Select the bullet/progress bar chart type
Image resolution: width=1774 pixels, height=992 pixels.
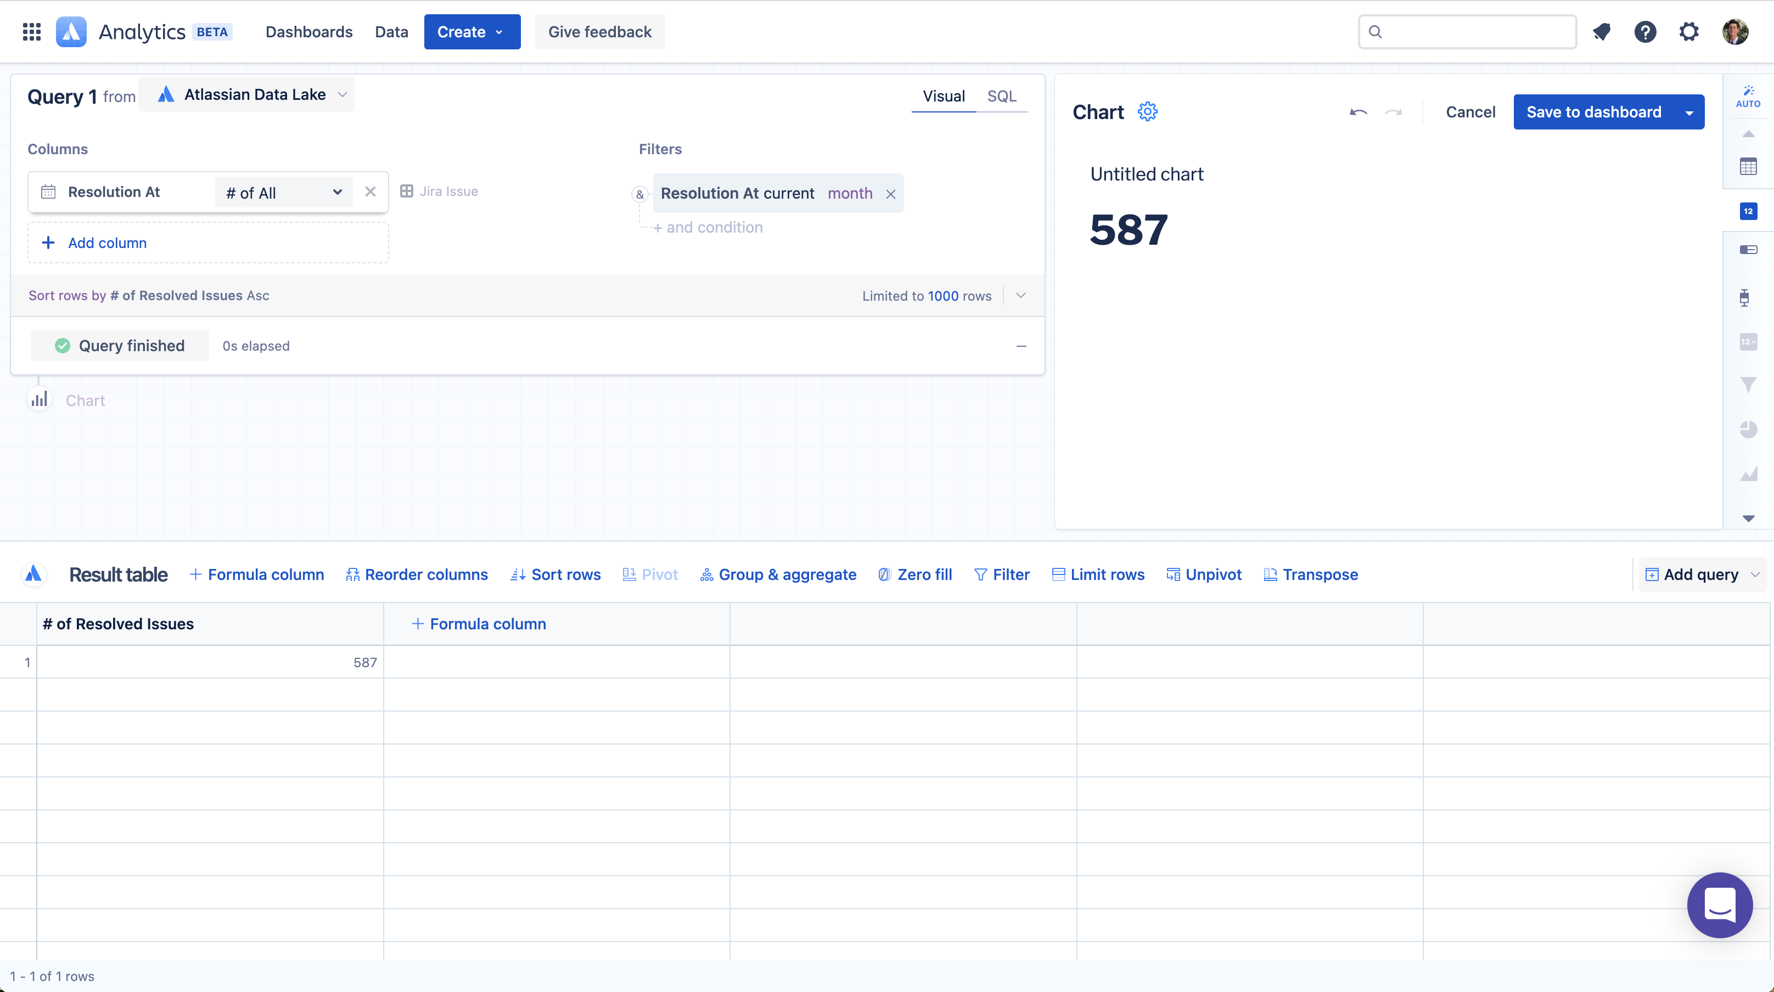(1748, 250)
